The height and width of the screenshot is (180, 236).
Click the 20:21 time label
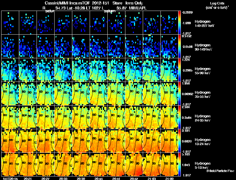(x=28, y=179)
